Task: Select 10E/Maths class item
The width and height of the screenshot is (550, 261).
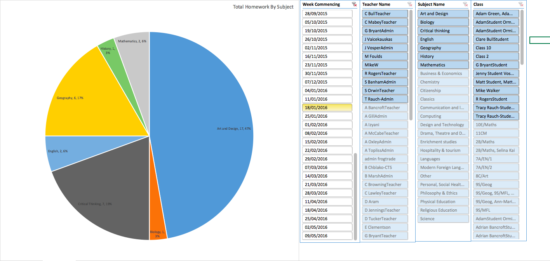Action: pos(496,125)
